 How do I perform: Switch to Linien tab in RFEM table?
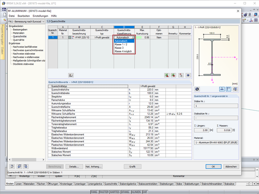(19, 184)
